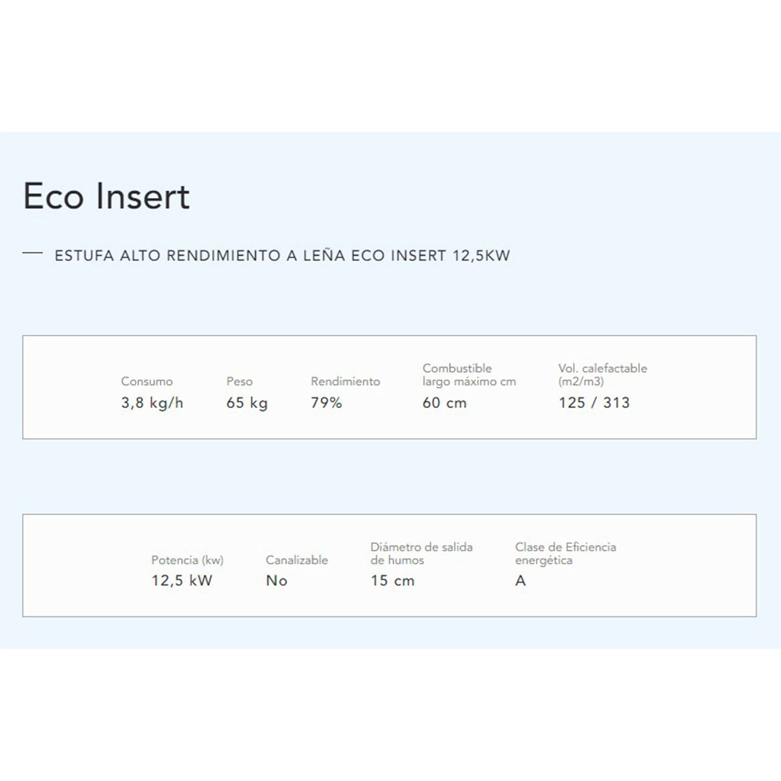The image size is (781, 781).
Task: Select the 79% efficiency value
Action: point(326,403)
